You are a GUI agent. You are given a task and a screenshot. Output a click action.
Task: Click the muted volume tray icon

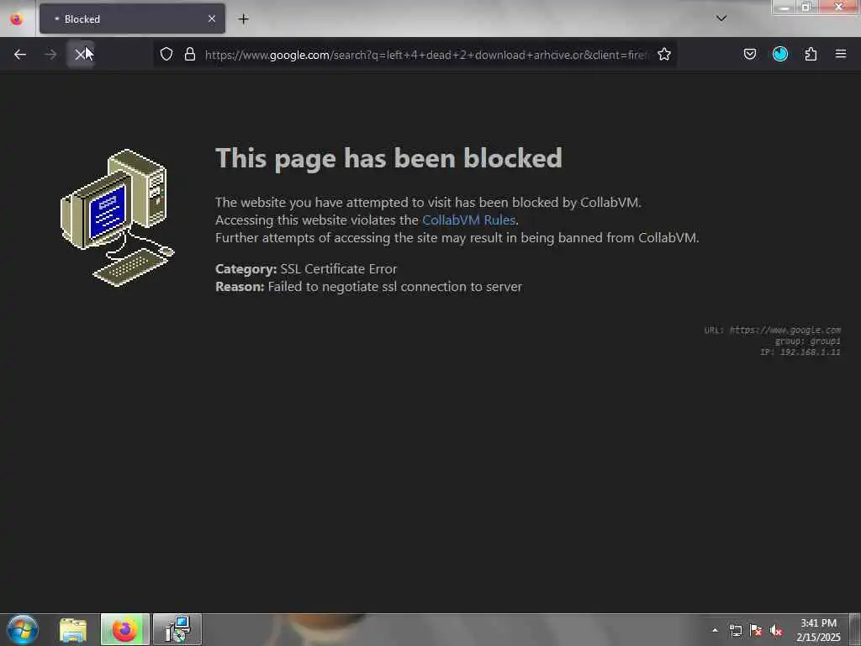(776, 631)
